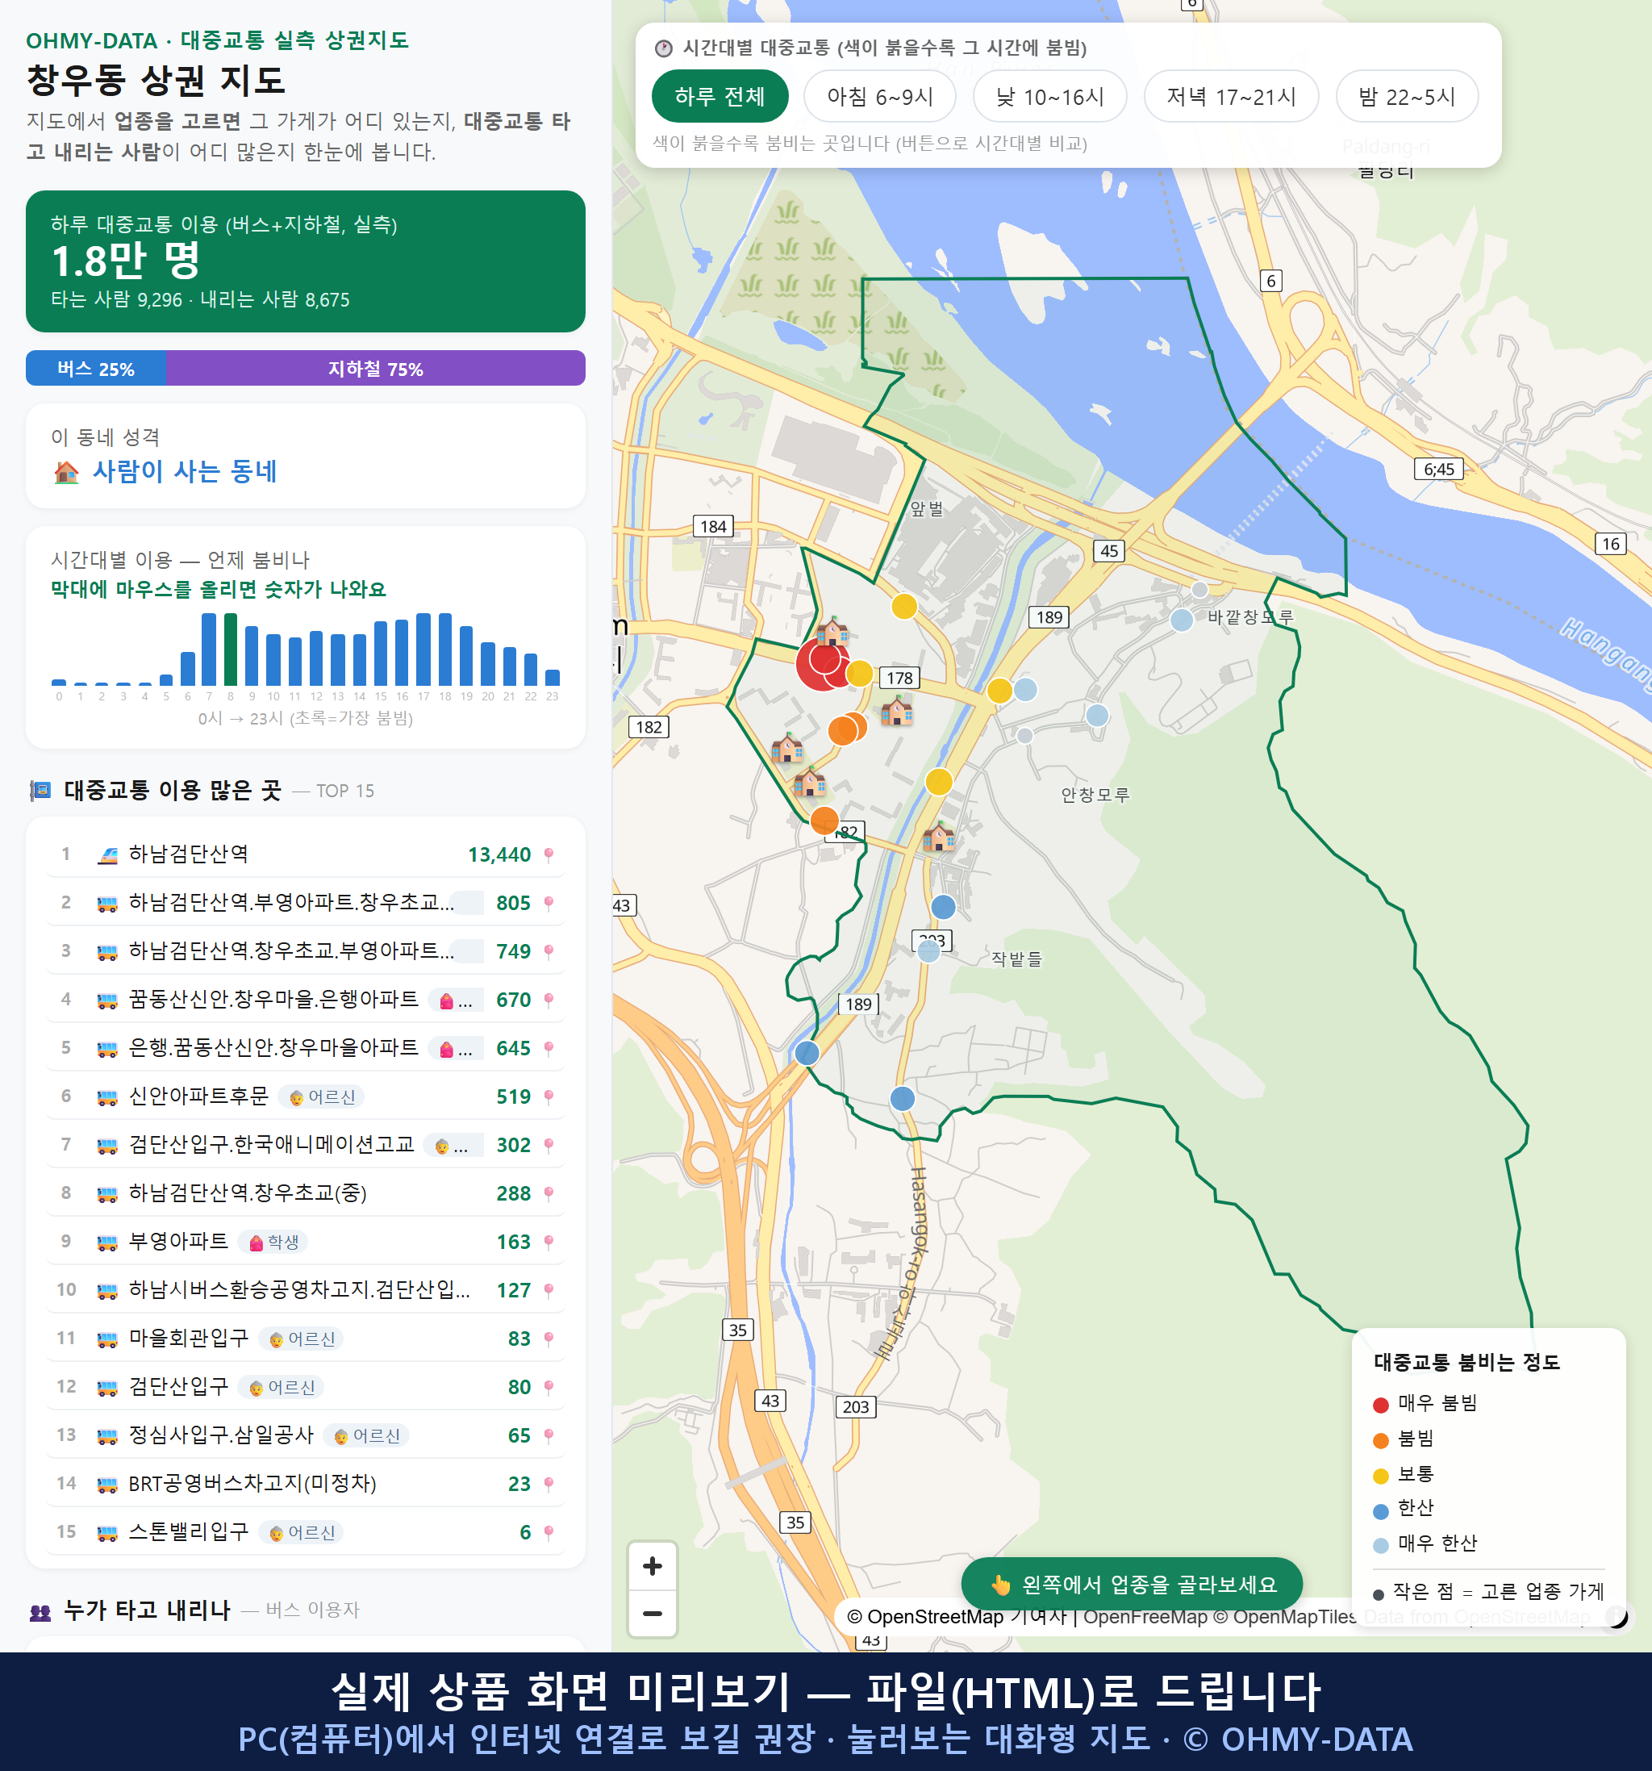This screenshot has height=1771, width=1652.
Task: Click school icon above the red marker
Action: 832,631
